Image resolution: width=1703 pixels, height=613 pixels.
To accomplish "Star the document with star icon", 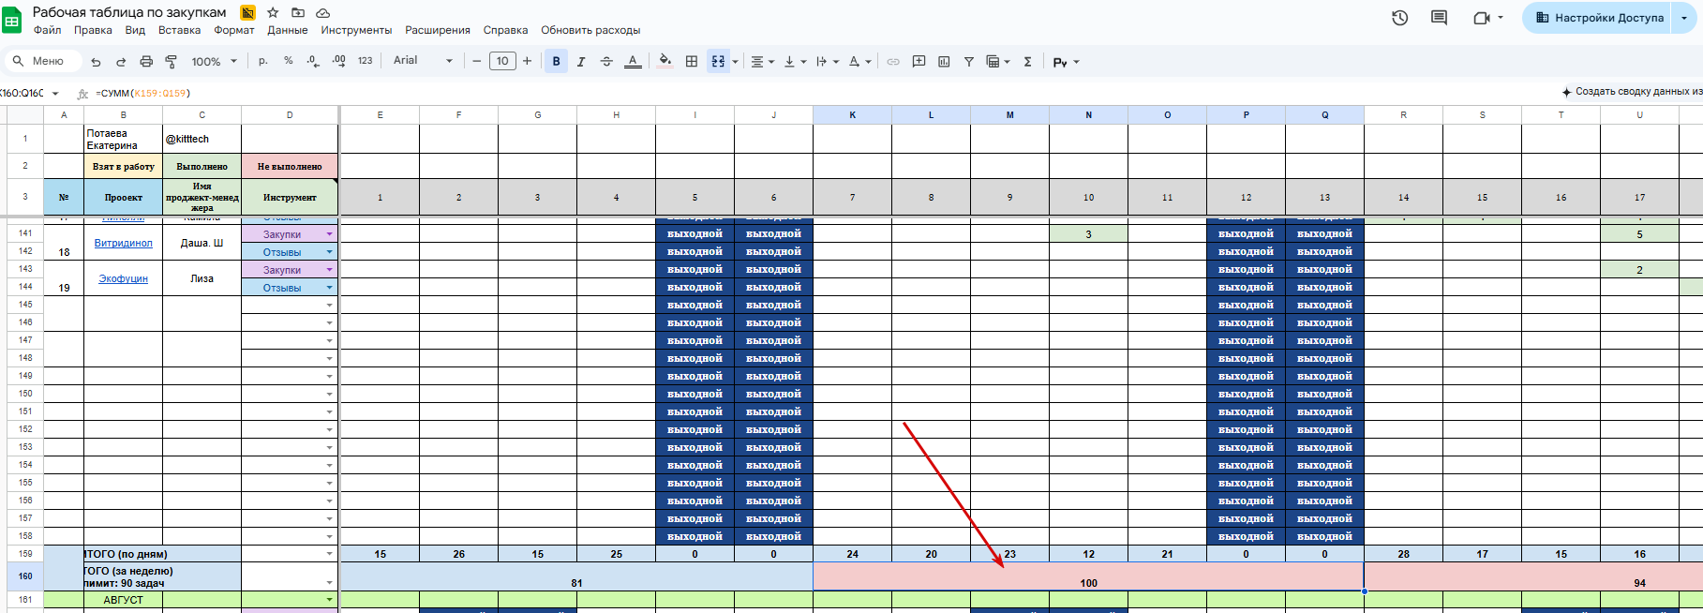I will 273,12.
